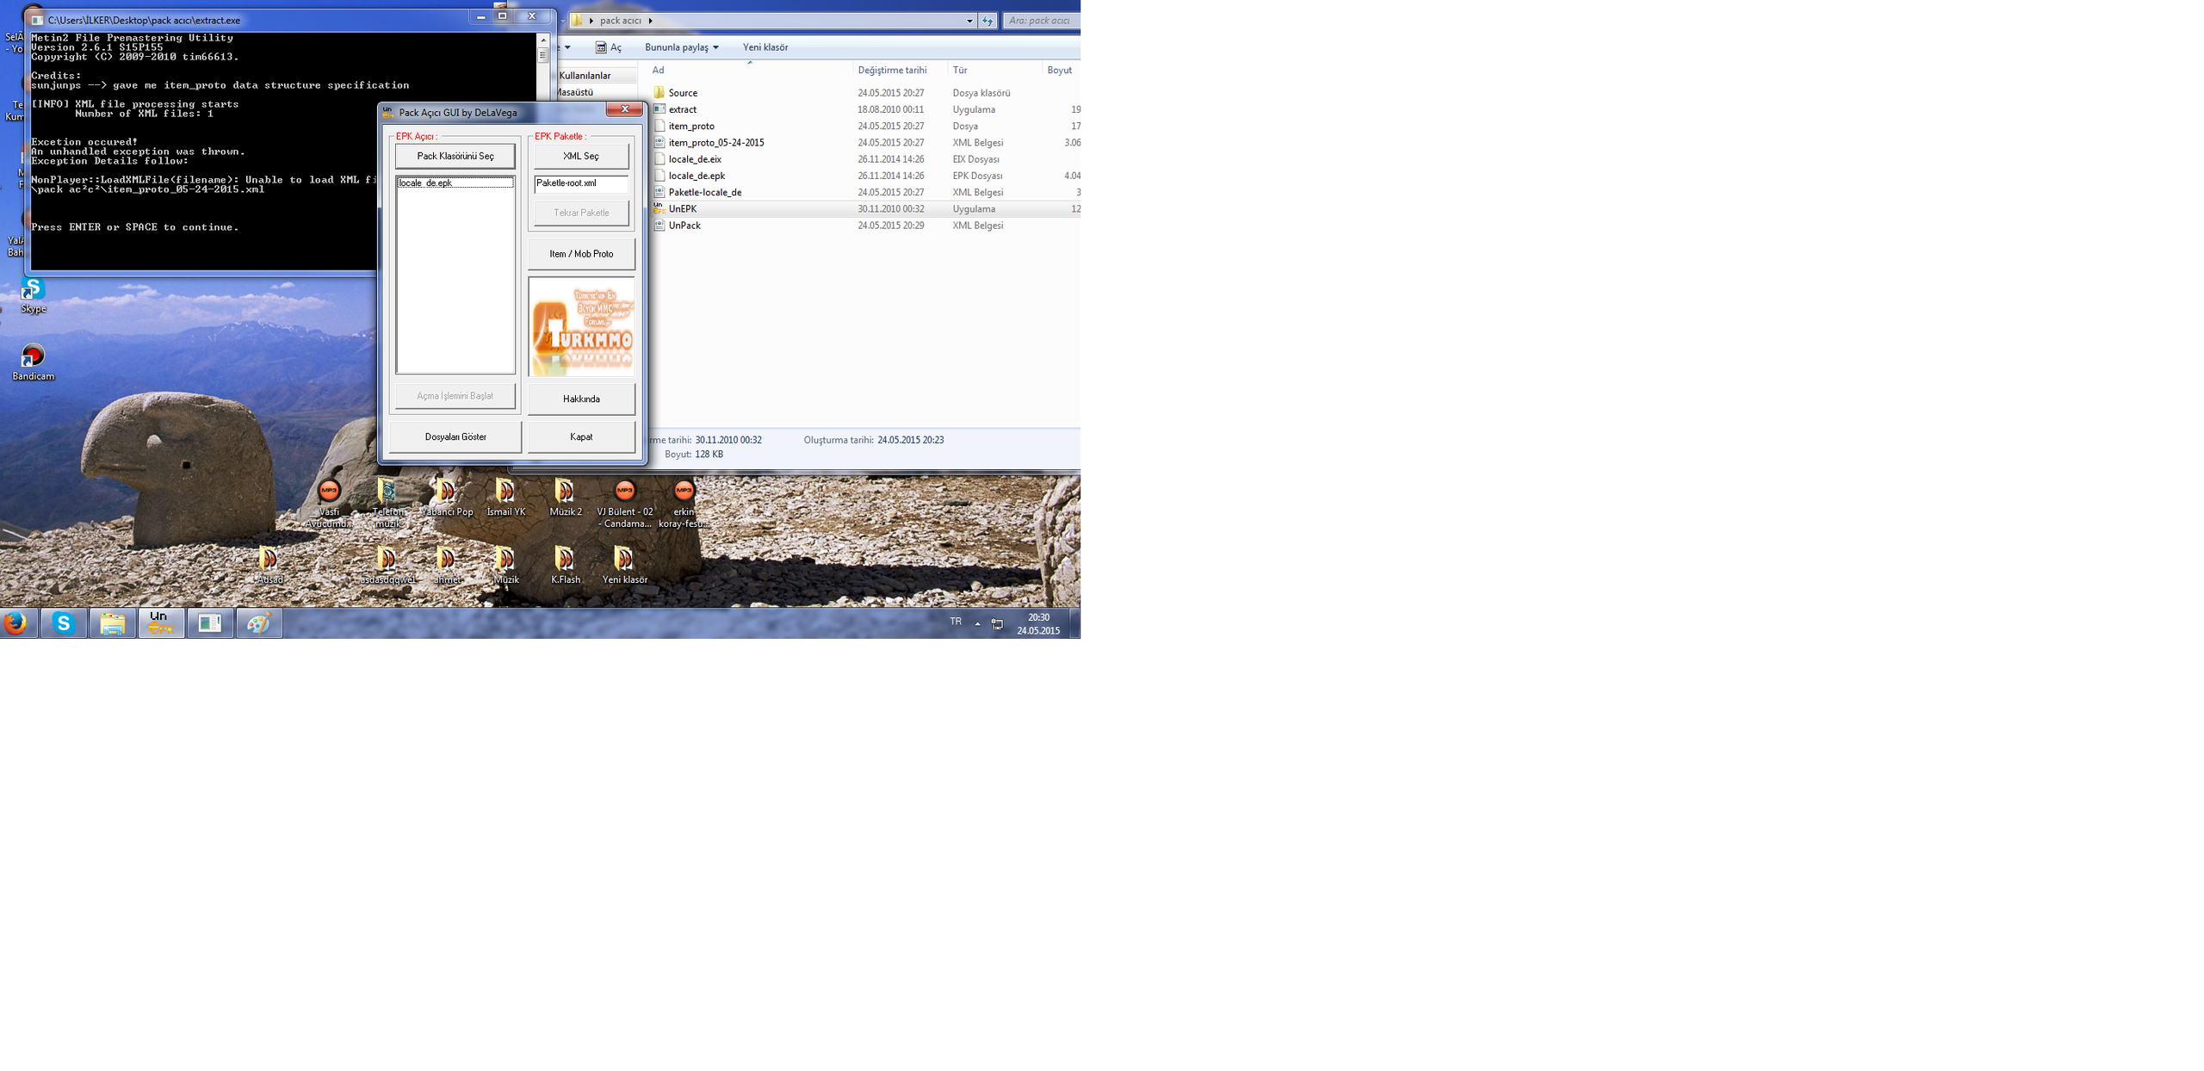Image resolution: width=2204 pixels, height=1071 pixels.
Task: Click the XML Seç button
Action: coord(581,156)
